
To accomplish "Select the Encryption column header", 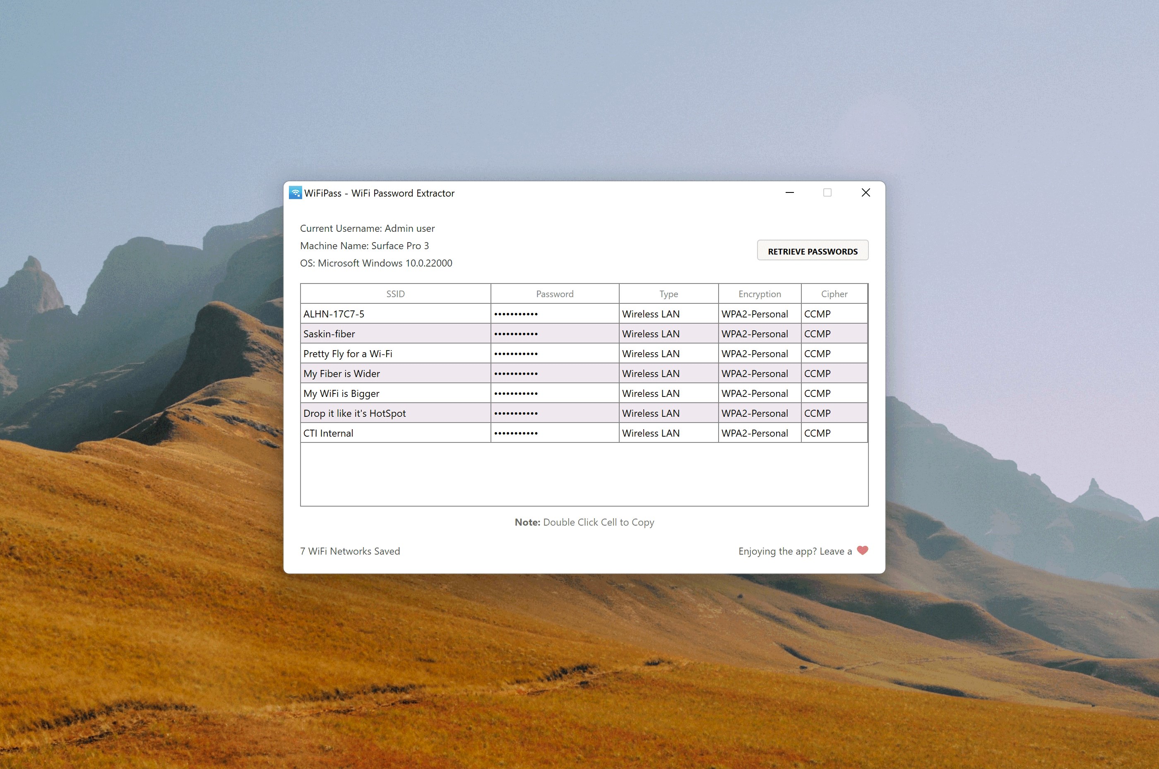I will [x=759, y=293].
